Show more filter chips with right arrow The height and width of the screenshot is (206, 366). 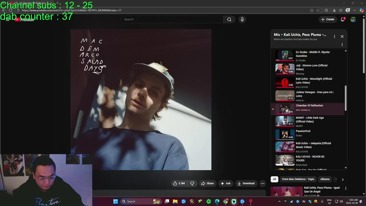(x=343, y=179)
